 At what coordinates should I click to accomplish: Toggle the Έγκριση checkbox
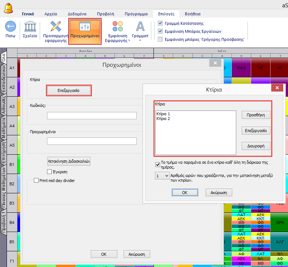[x=50, y=172]
